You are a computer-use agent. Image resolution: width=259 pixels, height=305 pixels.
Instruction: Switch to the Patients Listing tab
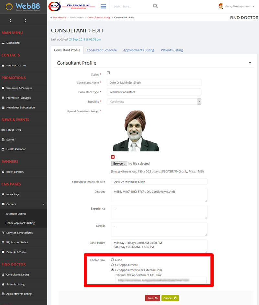pos(172,50)
